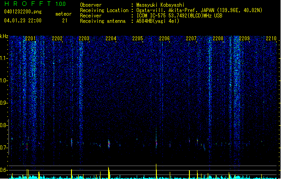This screenshot has width=281, height=179.
Task: Click the kHz axis unit label
Action: coord(4,36)
